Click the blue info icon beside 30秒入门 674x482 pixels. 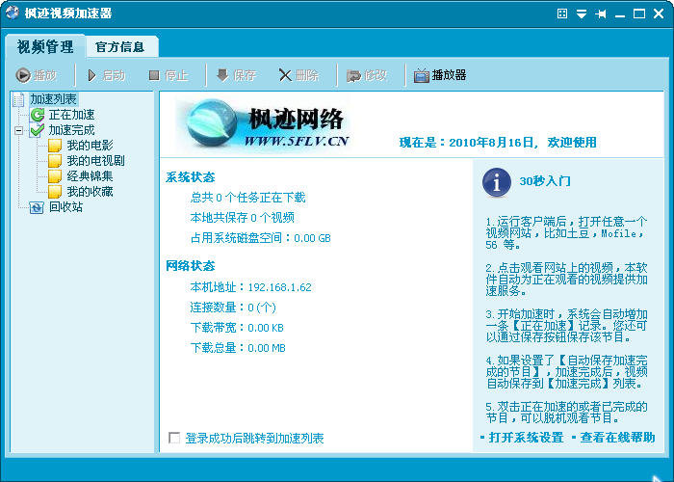pyautogui.click(x=497, y=182)
